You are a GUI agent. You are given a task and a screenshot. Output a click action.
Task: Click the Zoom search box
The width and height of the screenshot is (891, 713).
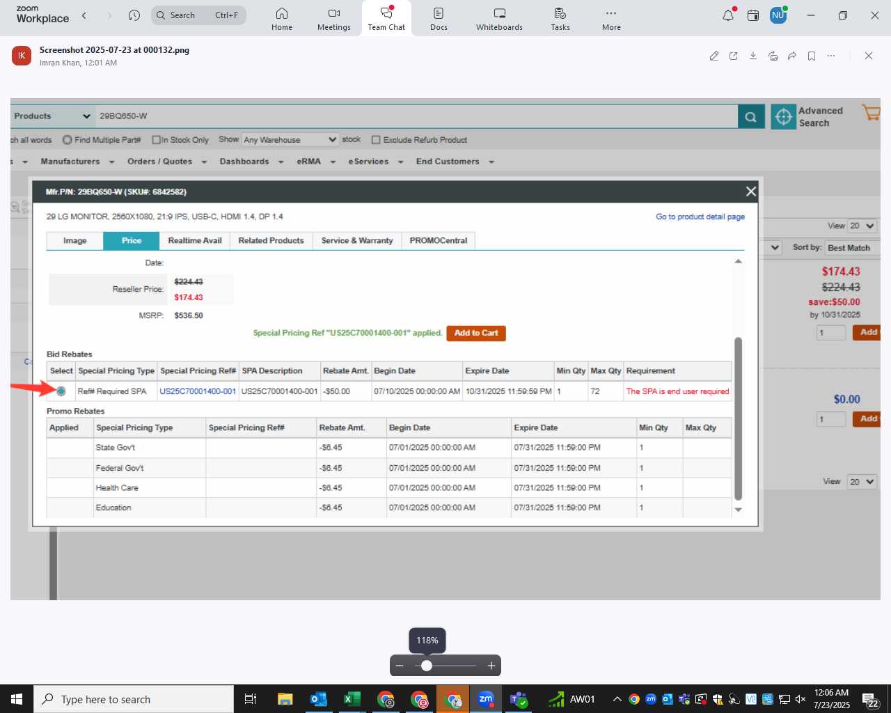198,15
